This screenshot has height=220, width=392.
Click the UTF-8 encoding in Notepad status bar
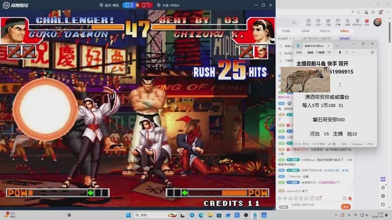(x=370, y=144)
